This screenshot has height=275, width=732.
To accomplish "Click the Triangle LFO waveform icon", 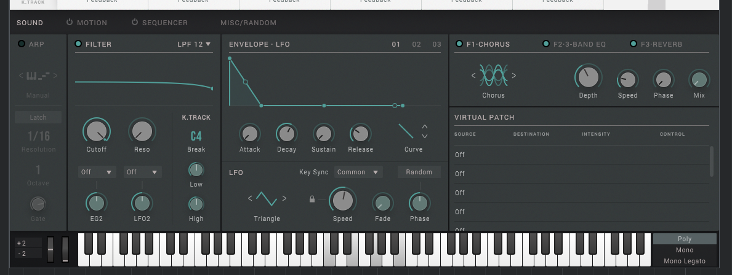I will click(267, 198).
